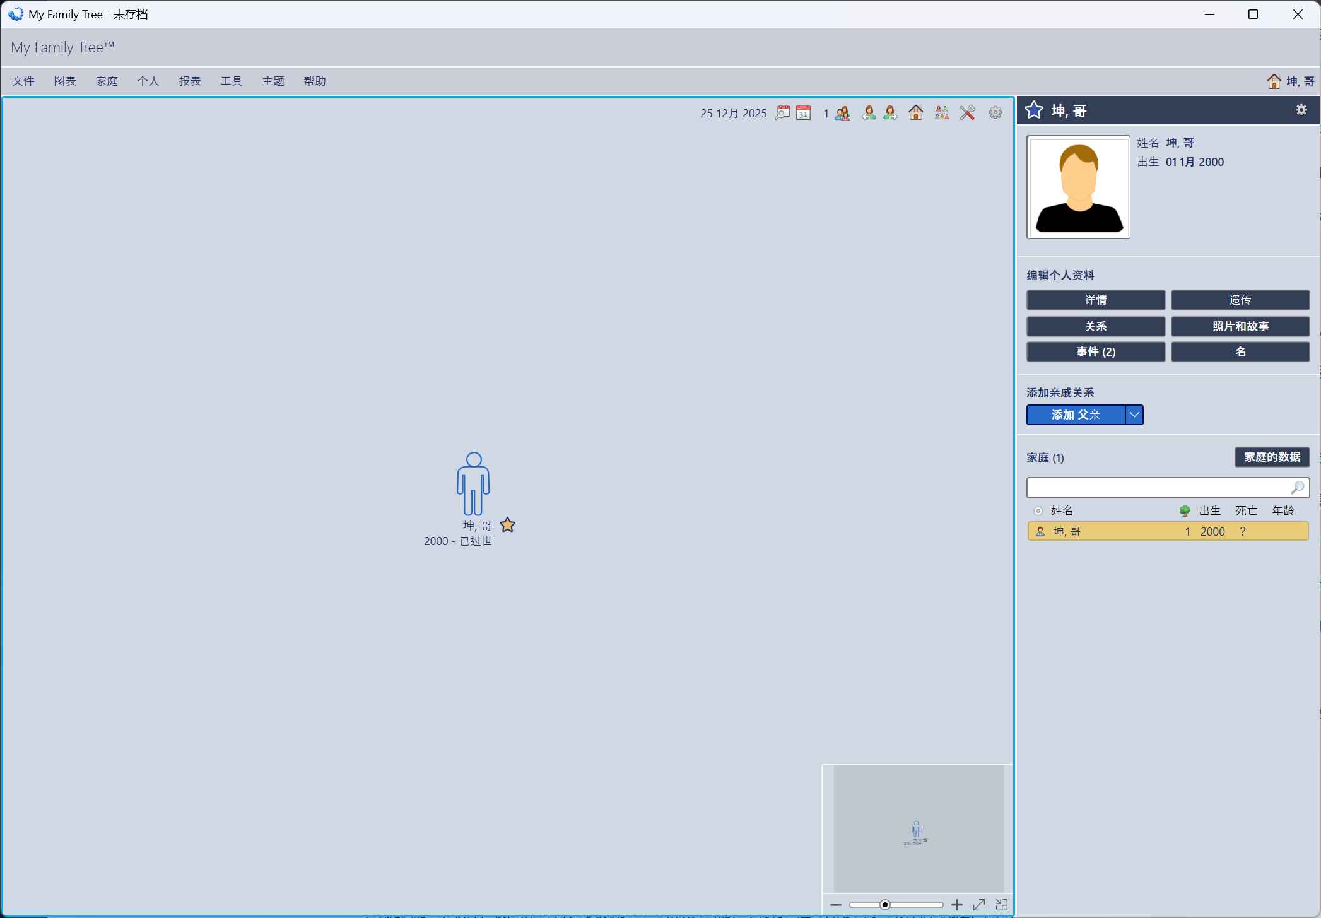
Task: Navigate to next person with right-arrow icon
Action: point(891,112)
